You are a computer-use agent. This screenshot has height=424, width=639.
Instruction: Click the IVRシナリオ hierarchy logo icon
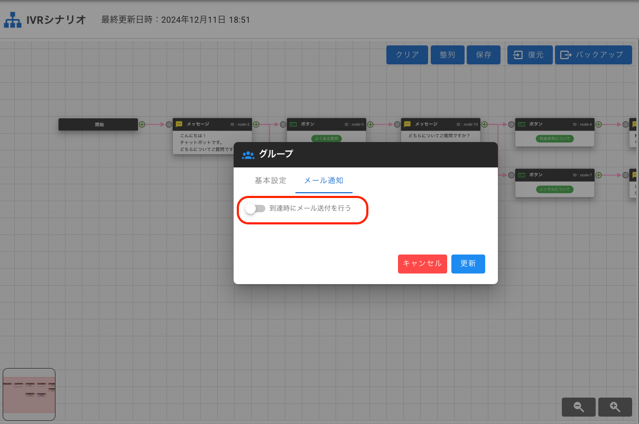tap(13, 20)
